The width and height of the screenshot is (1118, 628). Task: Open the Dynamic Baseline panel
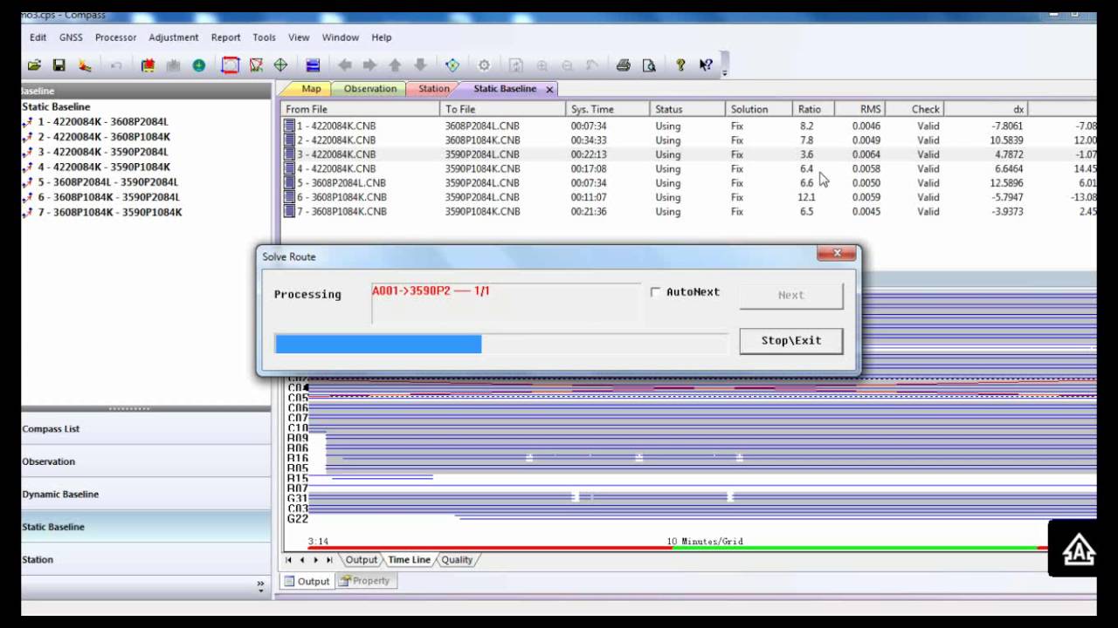point(146,495)
